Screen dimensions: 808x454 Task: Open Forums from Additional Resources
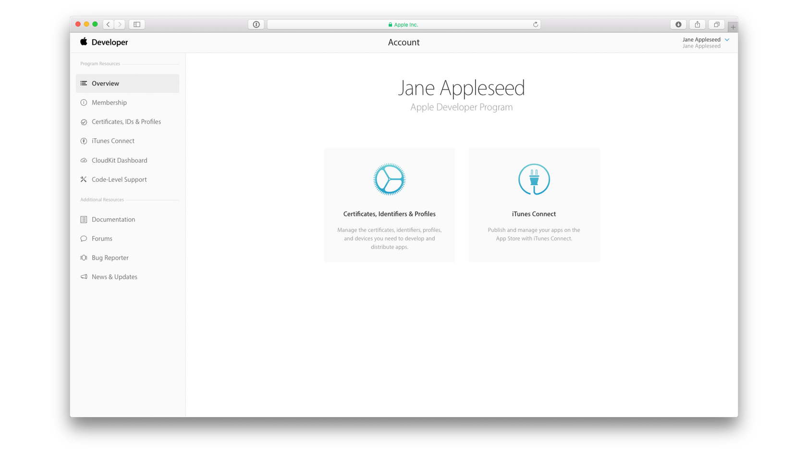point(102,239)
